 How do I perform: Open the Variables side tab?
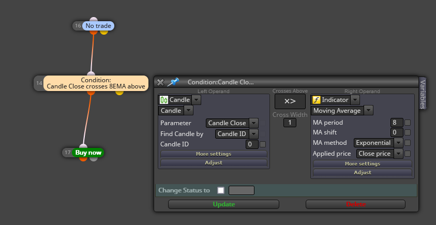click(423, 94)
